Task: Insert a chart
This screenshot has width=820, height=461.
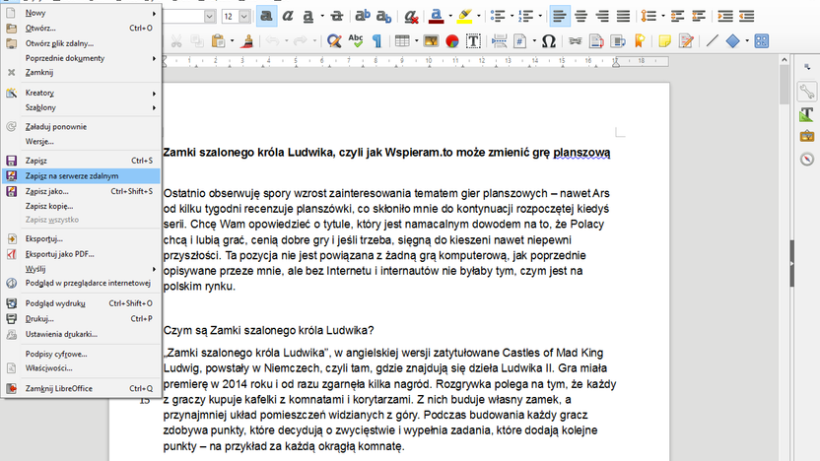Action: pyautogui.click(x=452, y=40)
